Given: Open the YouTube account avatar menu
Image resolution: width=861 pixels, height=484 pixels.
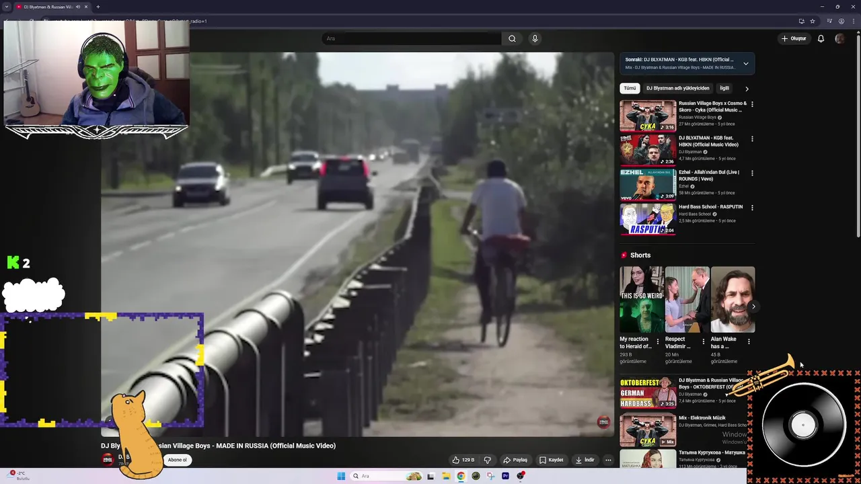Looking at the screenshot, I should [839, 38].
